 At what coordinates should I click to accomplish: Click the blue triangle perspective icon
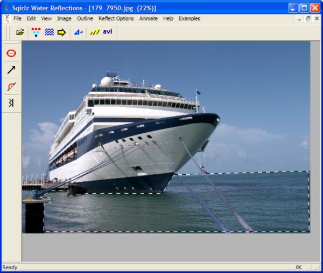tap(78, 32)
